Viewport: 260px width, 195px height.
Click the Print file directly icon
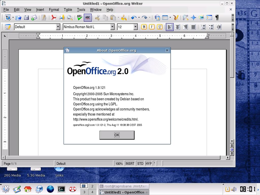tap(62, 18)
